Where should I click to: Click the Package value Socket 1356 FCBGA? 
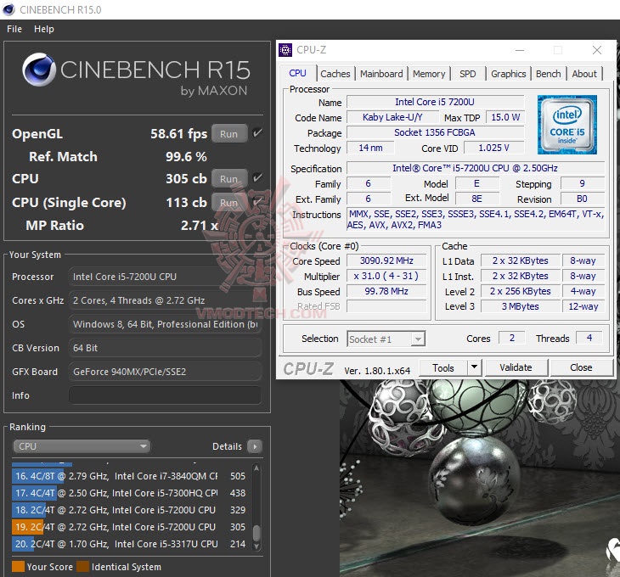tap(435, 132)
